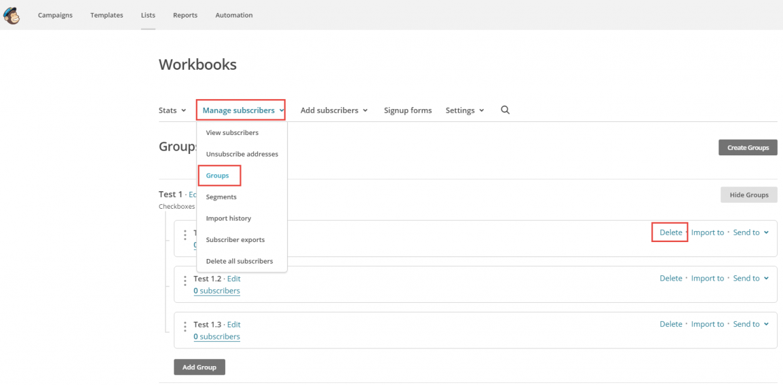The height and width of the screenshot is (385, 783).
Task: Choose View subscribers from the menu
Action: click(x=232, y=132)
